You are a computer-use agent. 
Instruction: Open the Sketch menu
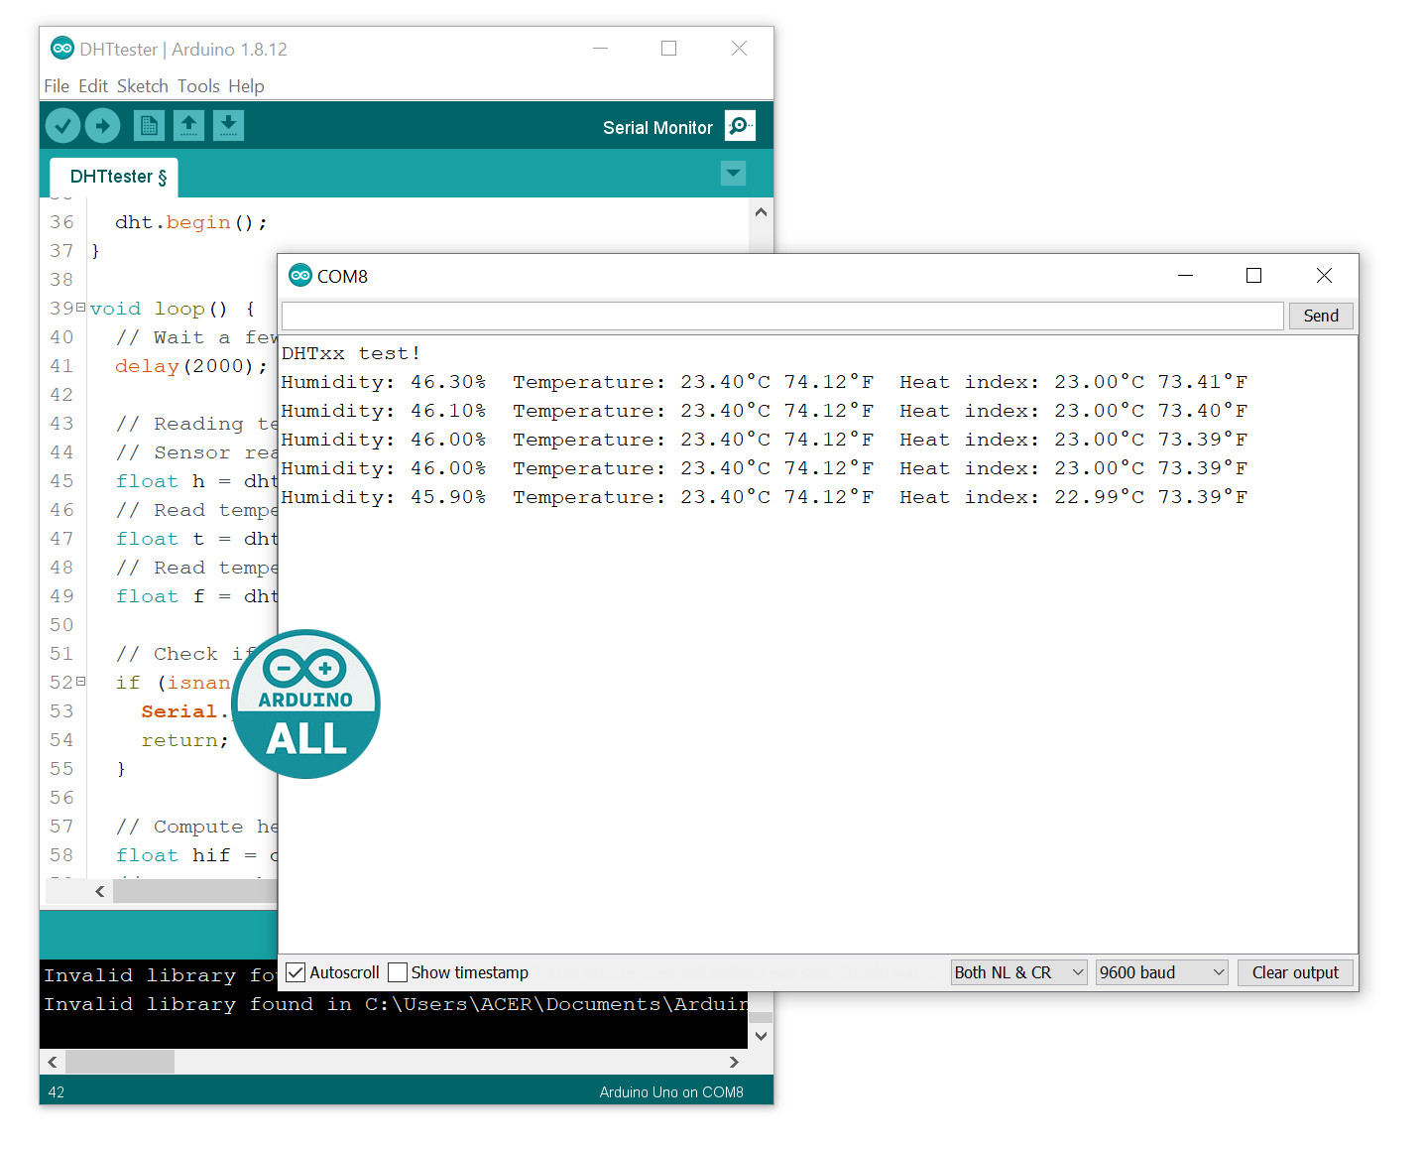tap(143, 86)
